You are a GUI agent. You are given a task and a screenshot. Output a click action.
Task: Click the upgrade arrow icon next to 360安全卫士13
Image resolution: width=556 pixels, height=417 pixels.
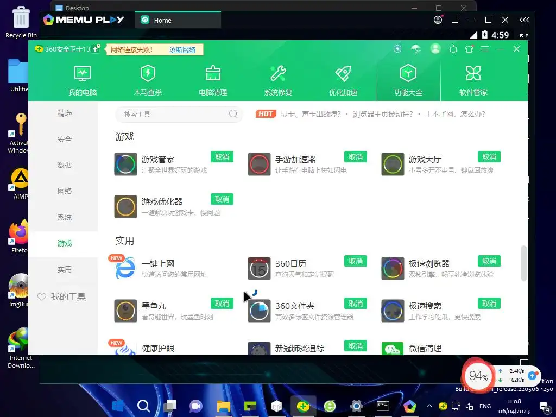point(96,49)
